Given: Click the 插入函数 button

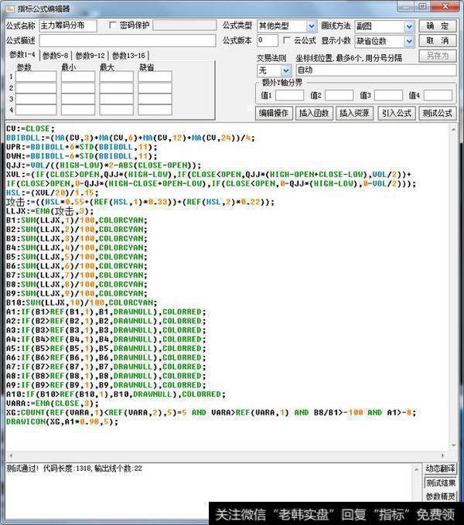Looking at the screenshot, I should point(314,113).
